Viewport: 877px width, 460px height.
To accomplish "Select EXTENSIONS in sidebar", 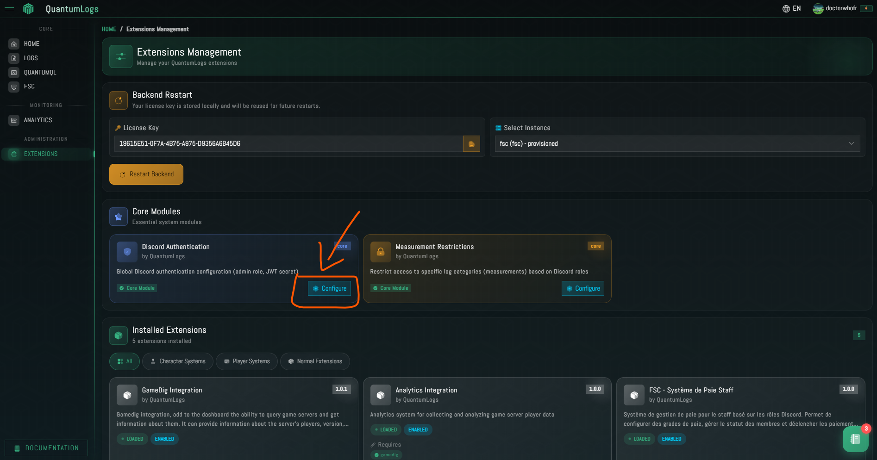I will point(46,154).
